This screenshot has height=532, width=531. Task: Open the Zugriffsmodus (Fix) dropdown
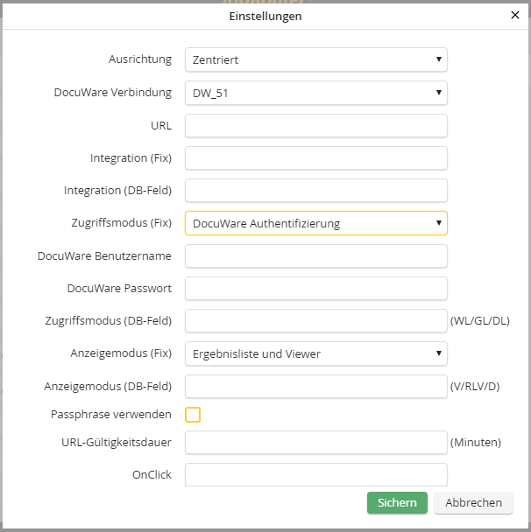click(315, 223)
